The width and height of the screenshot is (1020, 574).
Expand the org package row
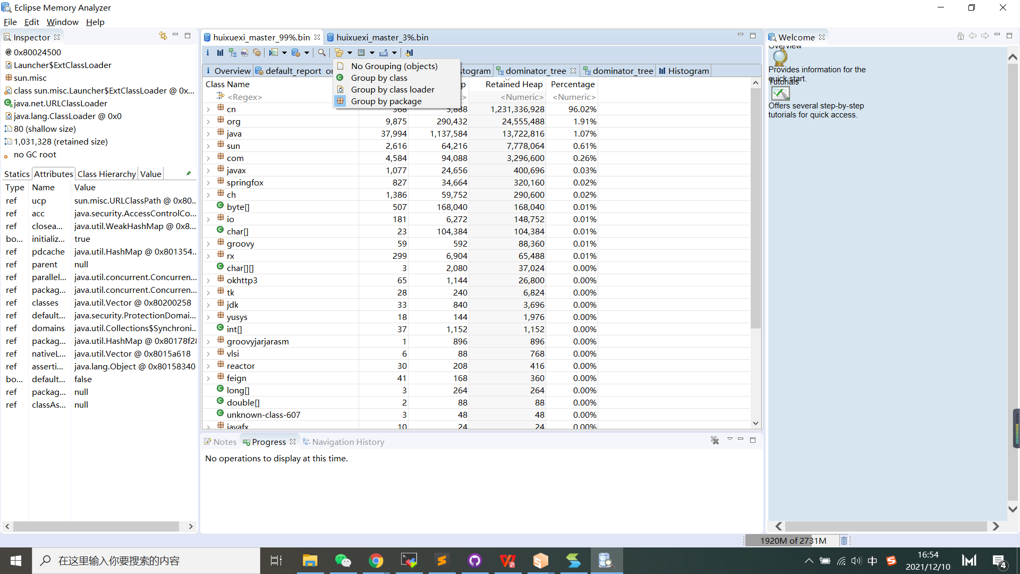coord(208,122)
